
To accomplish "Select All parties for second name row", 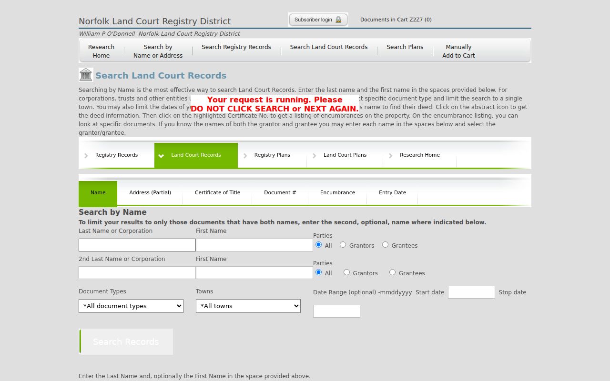I will (319, 272).
